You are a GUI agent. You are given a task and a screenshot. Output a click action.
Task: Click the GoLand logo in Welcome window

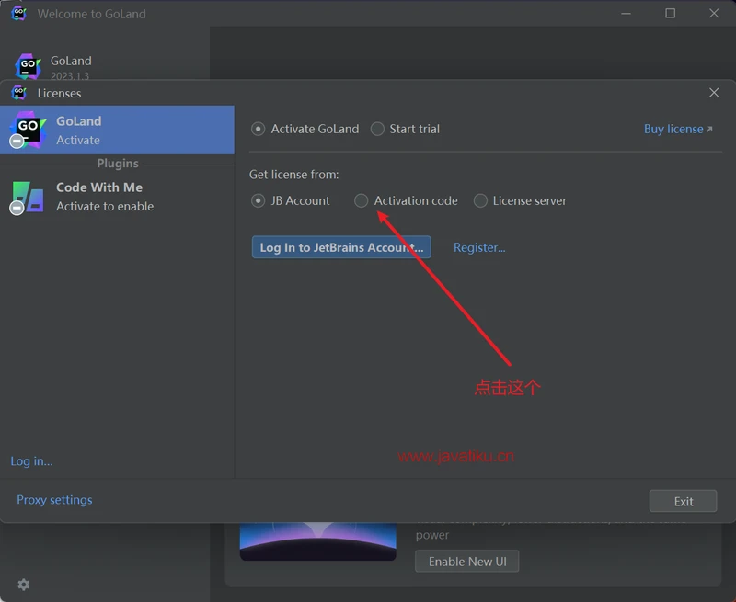29,66
